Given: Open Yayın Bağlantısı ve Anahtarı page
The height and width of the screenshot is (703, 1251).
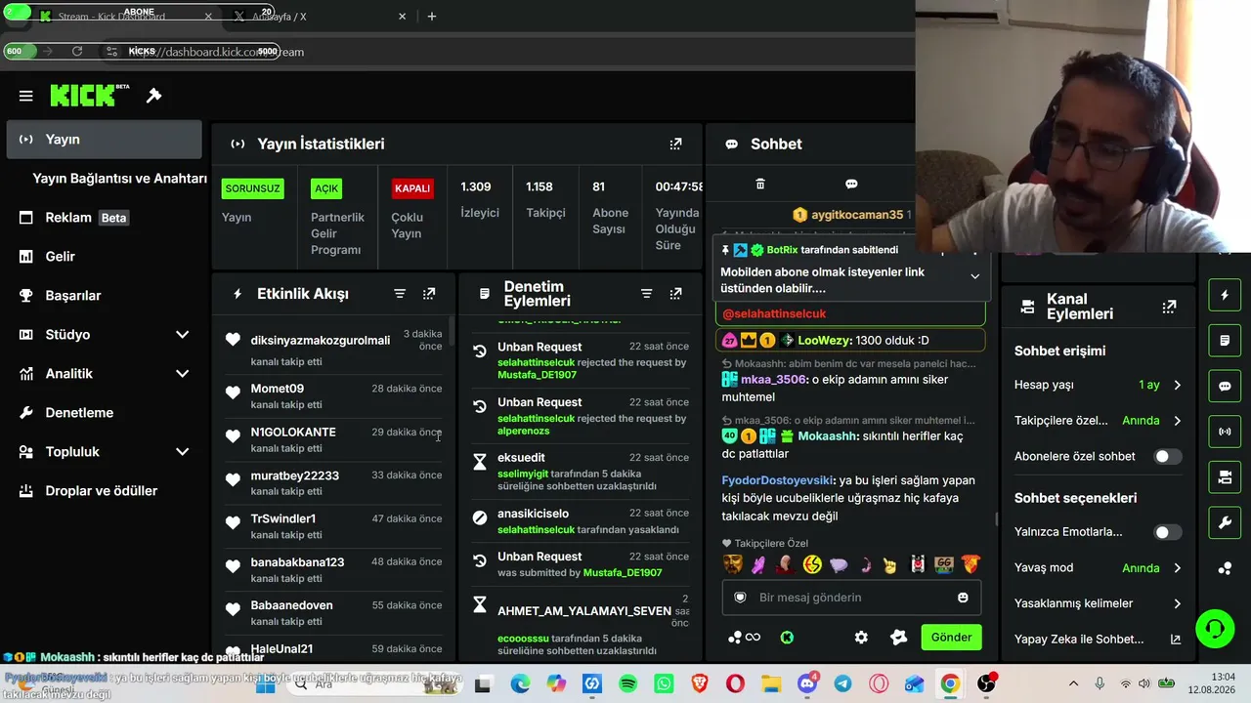Looking at the screenshot, I should click(119, 179).
